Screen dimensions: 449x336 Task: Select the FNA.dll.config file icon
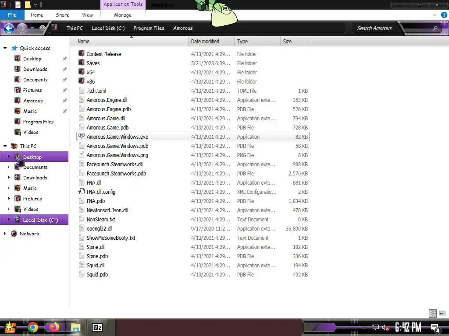click(x=82, y=192)
